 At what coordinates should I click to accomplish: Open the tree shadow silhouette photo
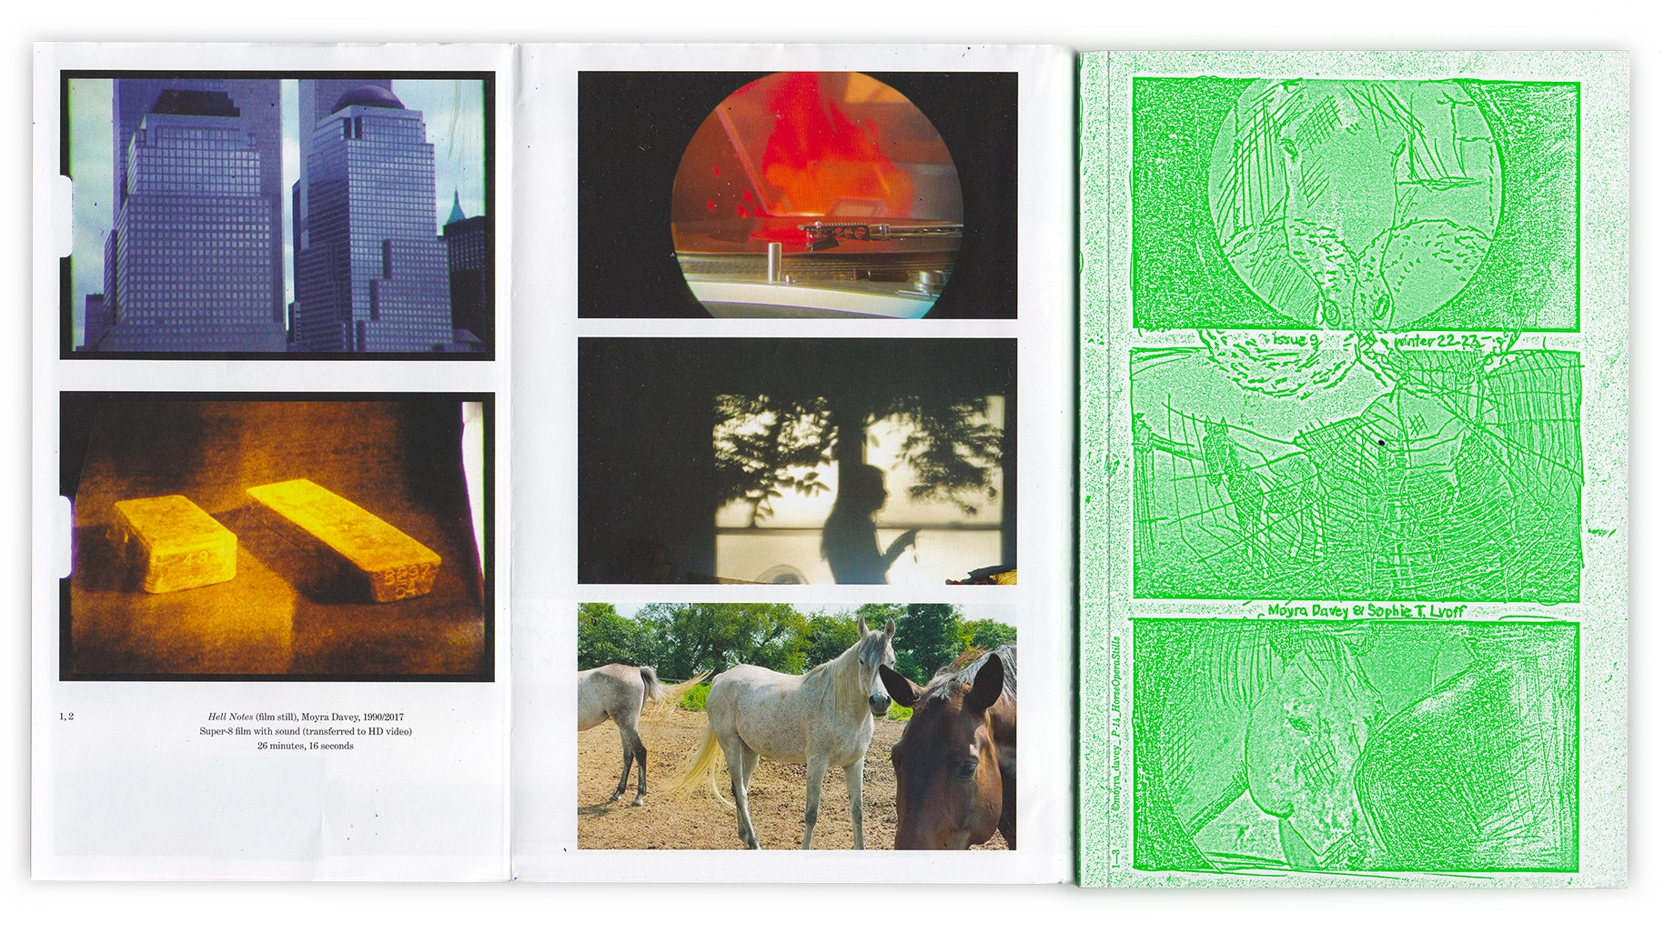coord(797,461)
